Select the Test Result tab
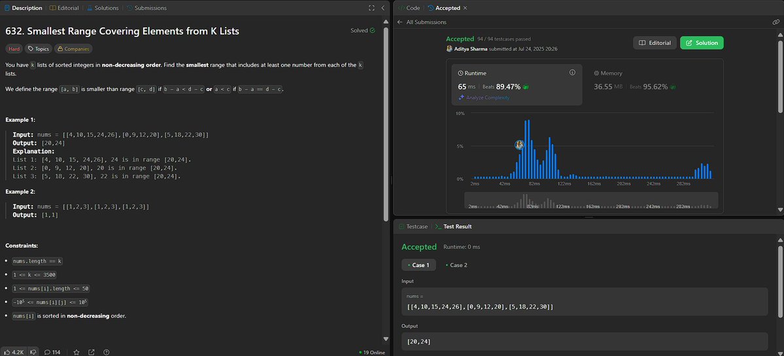The image size is (784, 356). (453, 226)
